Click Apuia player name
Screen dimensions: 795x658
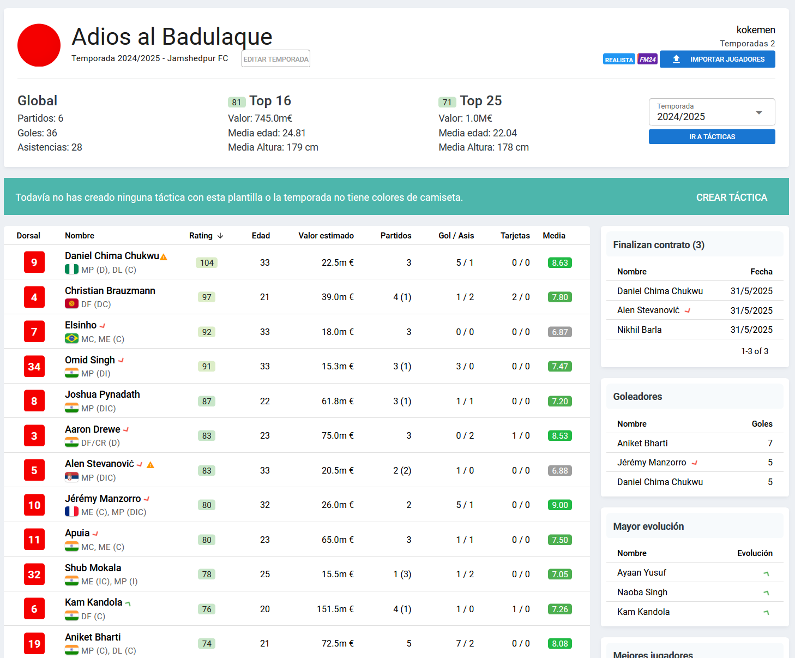tap(77, 533)
